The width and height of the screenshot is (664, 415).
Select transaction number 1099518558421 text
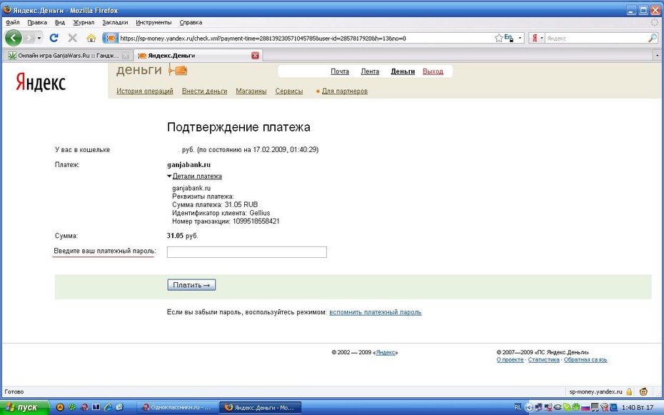click(256, 221)
